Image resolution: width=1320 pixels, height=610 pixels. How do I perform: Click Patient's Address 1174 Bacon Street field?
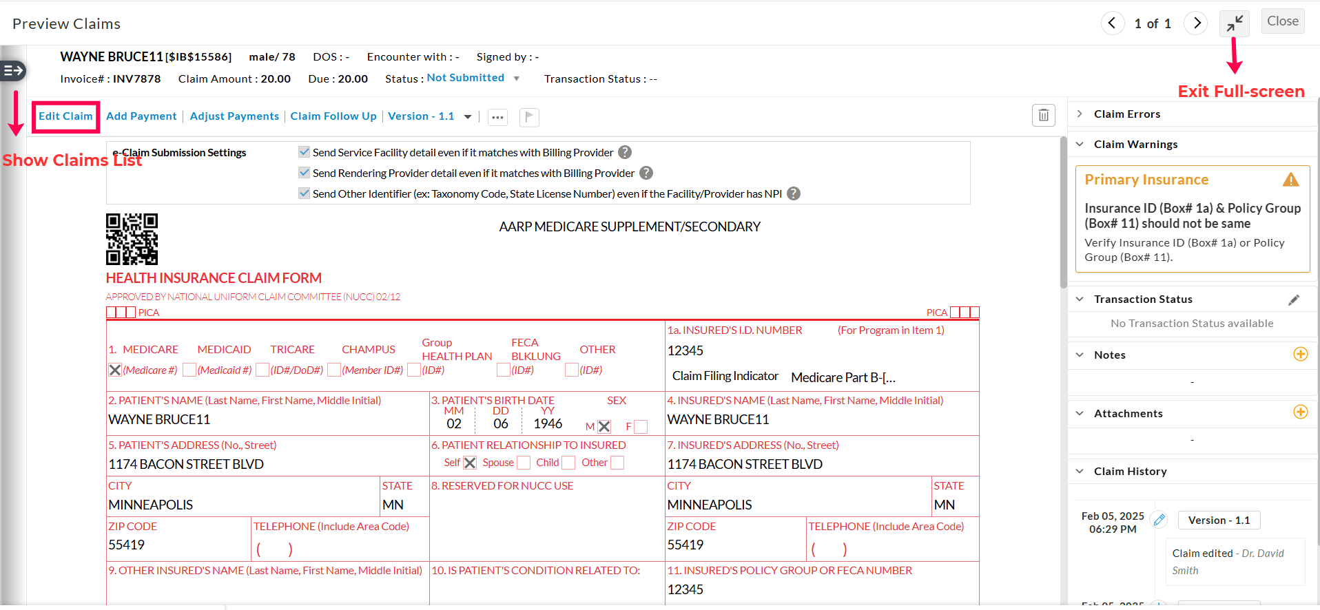(186, 464)
